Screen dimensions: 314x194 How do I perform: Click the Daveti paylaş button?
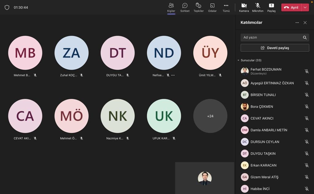click(275, 48)
